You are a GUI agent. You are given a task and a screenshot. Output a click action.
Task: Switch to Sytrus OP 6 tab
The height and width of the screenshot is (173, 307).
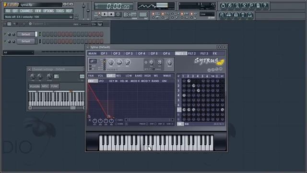(166, 53)
